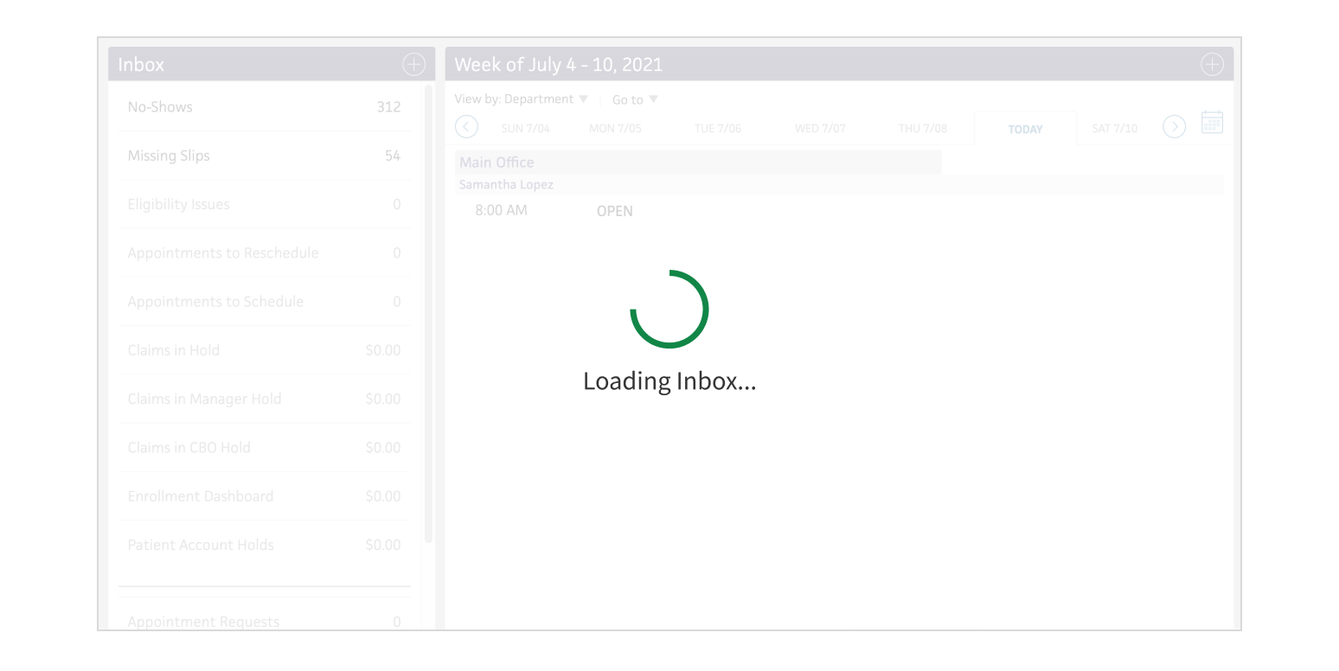Select the SUN 7/04 day tab

pos(525,128)
